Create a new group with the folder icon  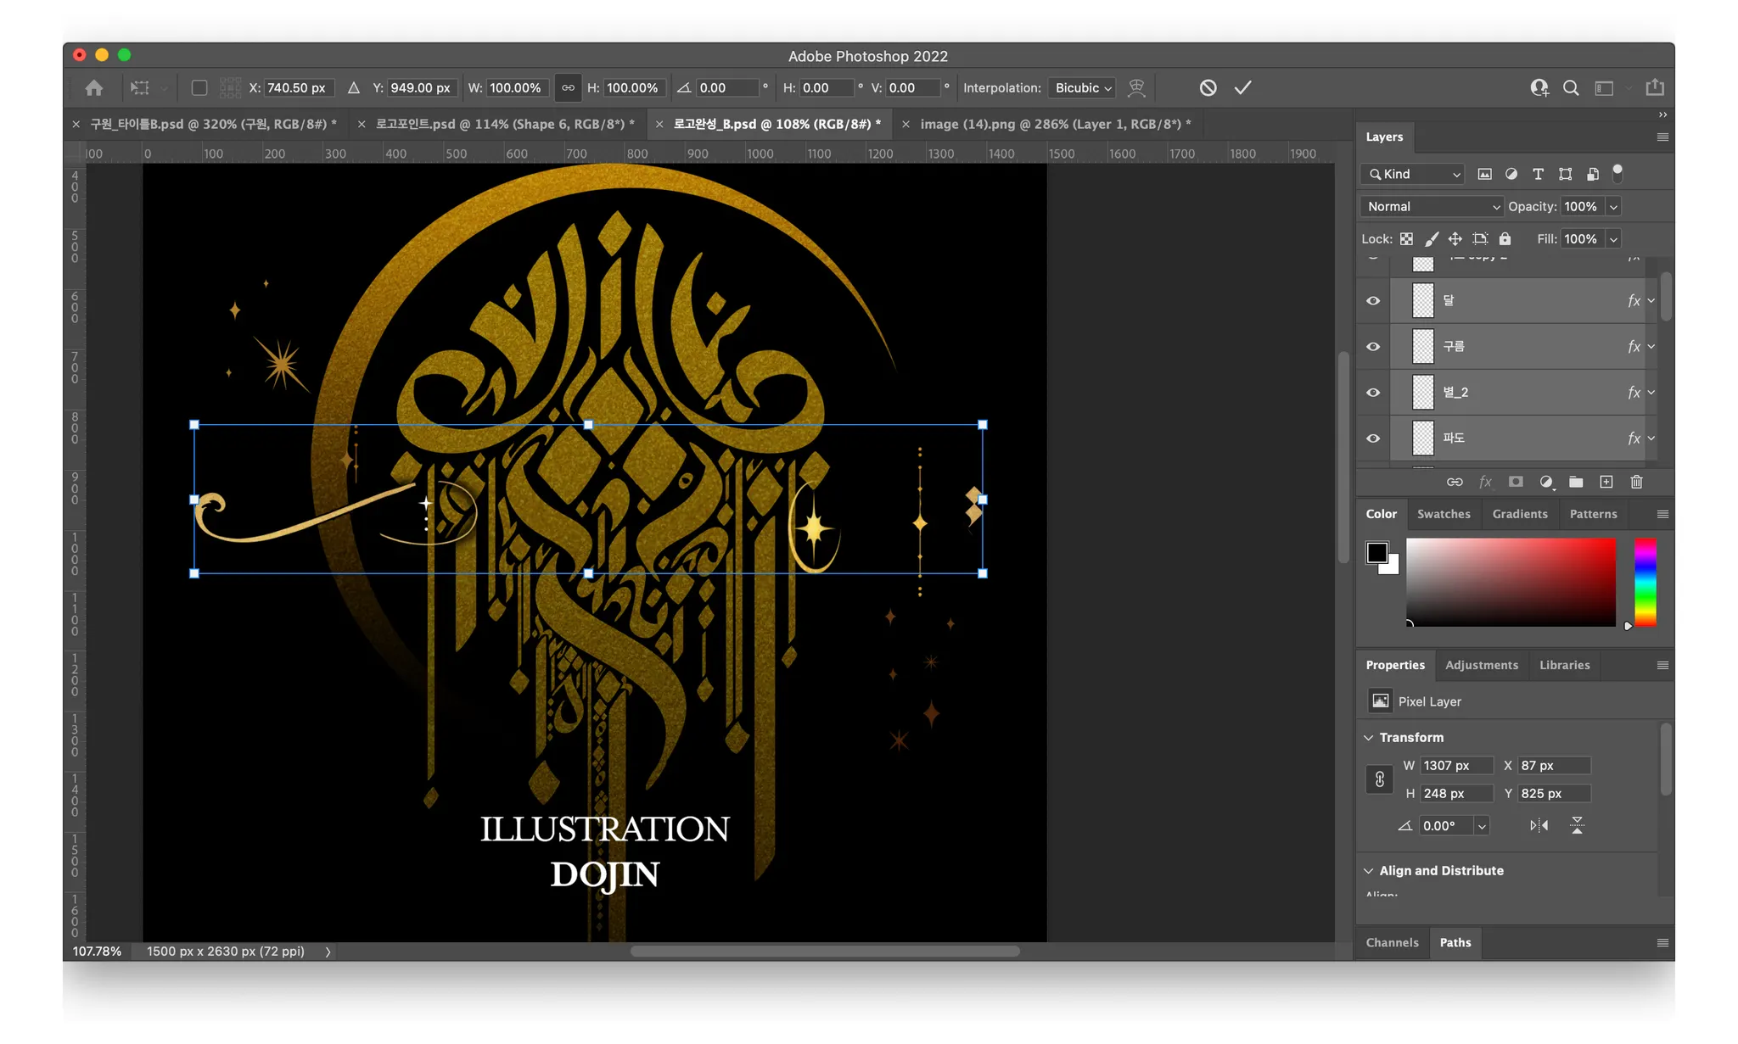coord(1576,482)
